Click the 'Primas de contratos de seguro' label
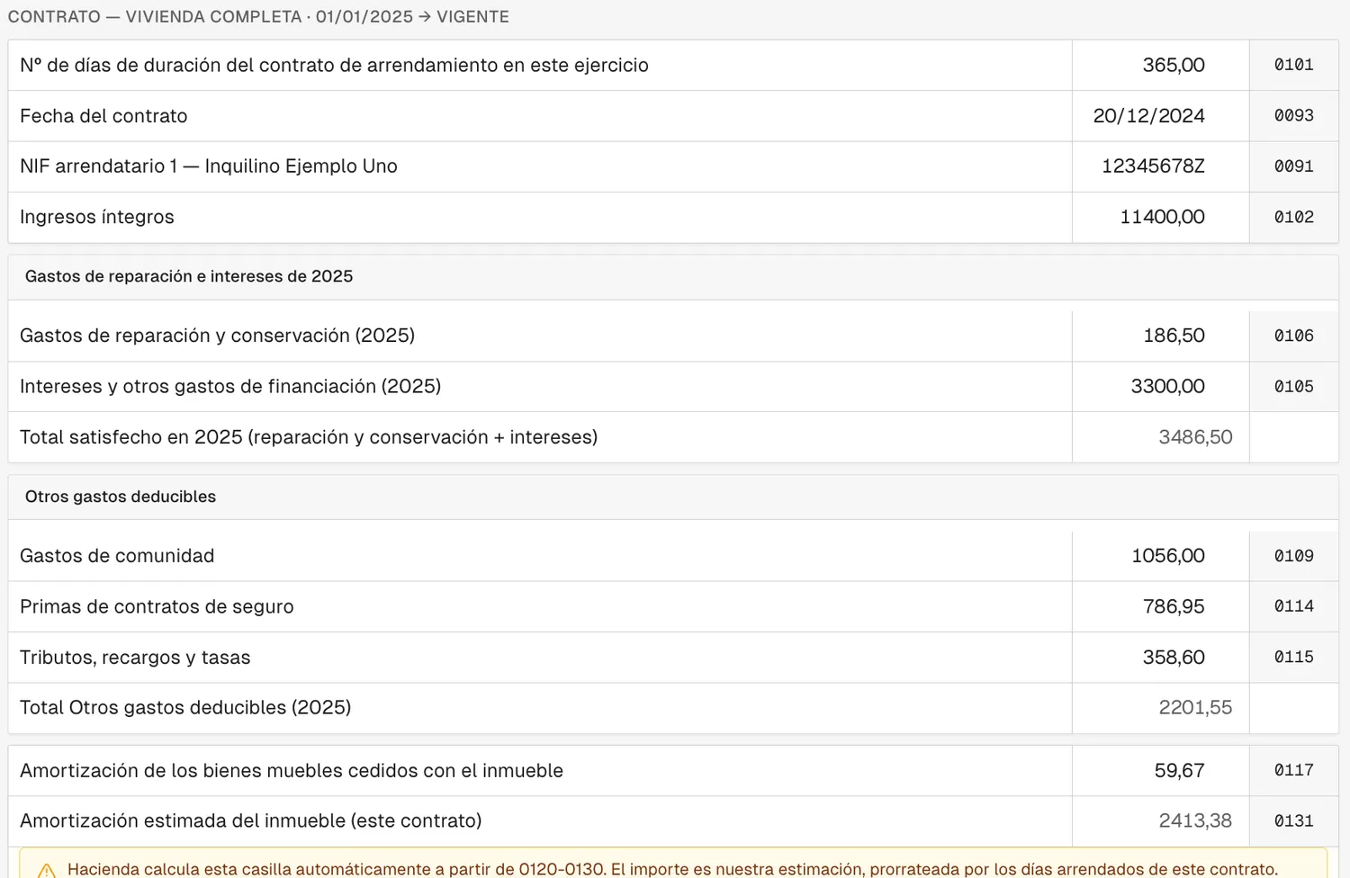1350x878 pixels. 157,606
